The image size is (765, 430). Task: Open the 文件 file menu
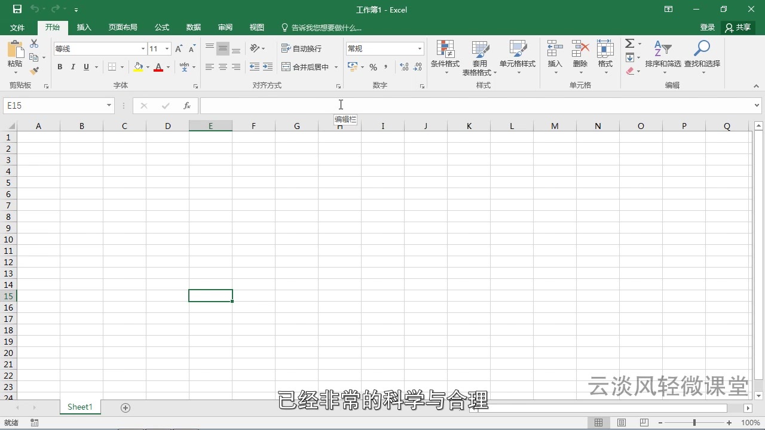[17, 27]
